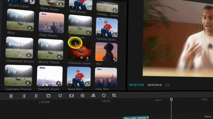Image resolution: width=213 pixels, height=119 pixels.
Task: Select the Crop tool icon
Action: [x=114, y=95]
